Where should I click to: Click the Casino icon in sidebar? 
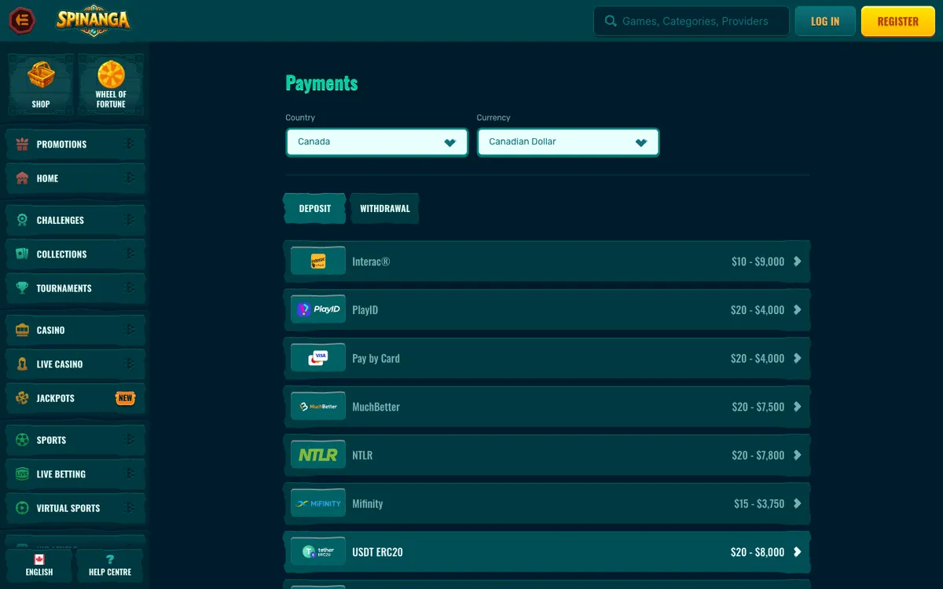[22, 330]
